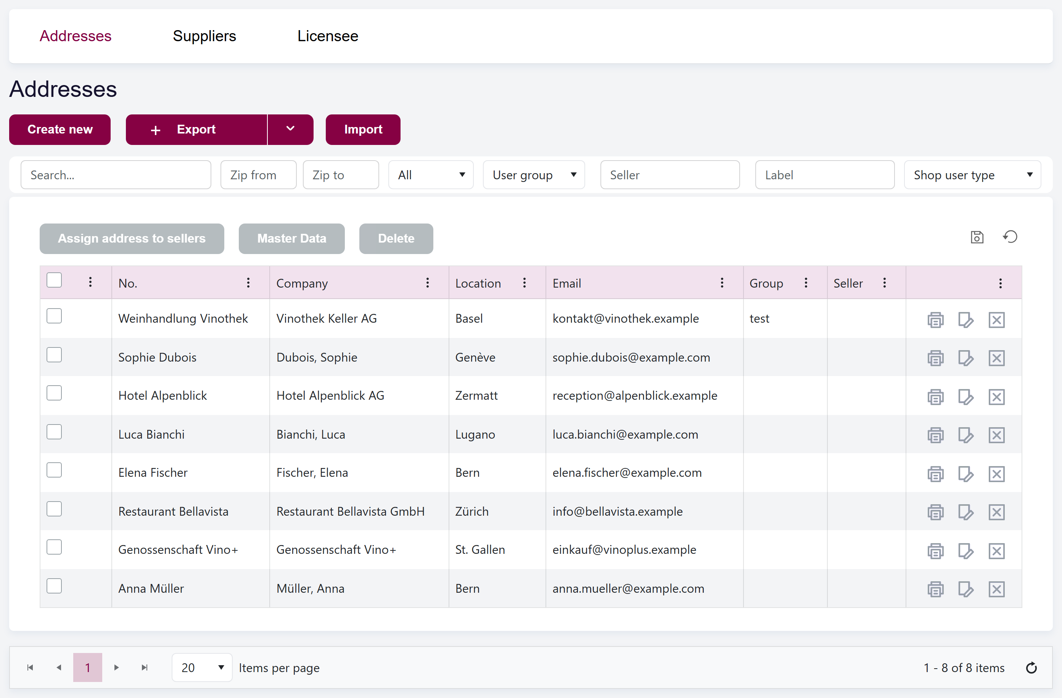Click print icon for Restaurant Bellavista row
1062x698 pixels.
[x=935, y=512]
